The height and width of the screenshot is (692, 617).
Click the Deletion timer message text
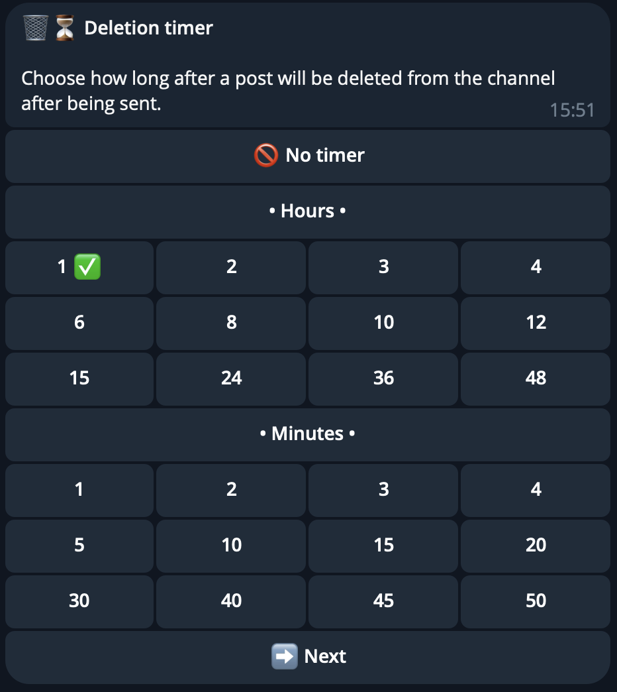pos(288,91)
